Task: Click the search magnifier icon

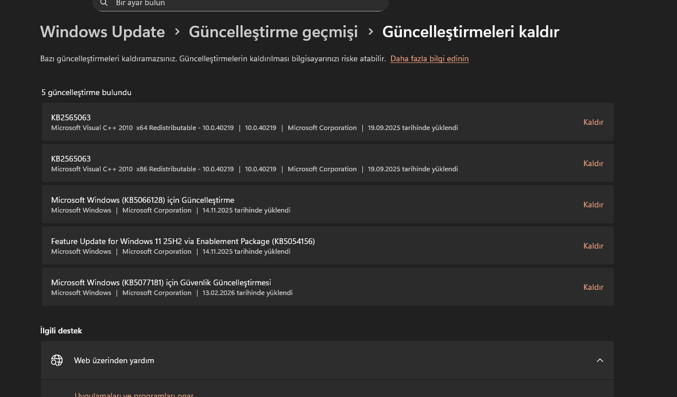Action: 103,3
